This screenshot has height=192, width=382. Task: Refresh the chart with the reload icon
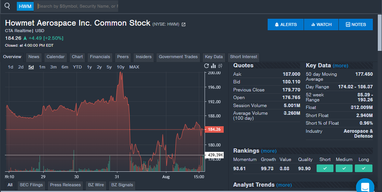206,66
